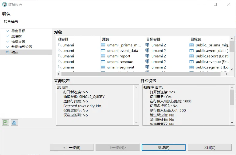The image size is (236, 155).
Task: Select the 抽取设置 step
Action: tap(18, 42)
